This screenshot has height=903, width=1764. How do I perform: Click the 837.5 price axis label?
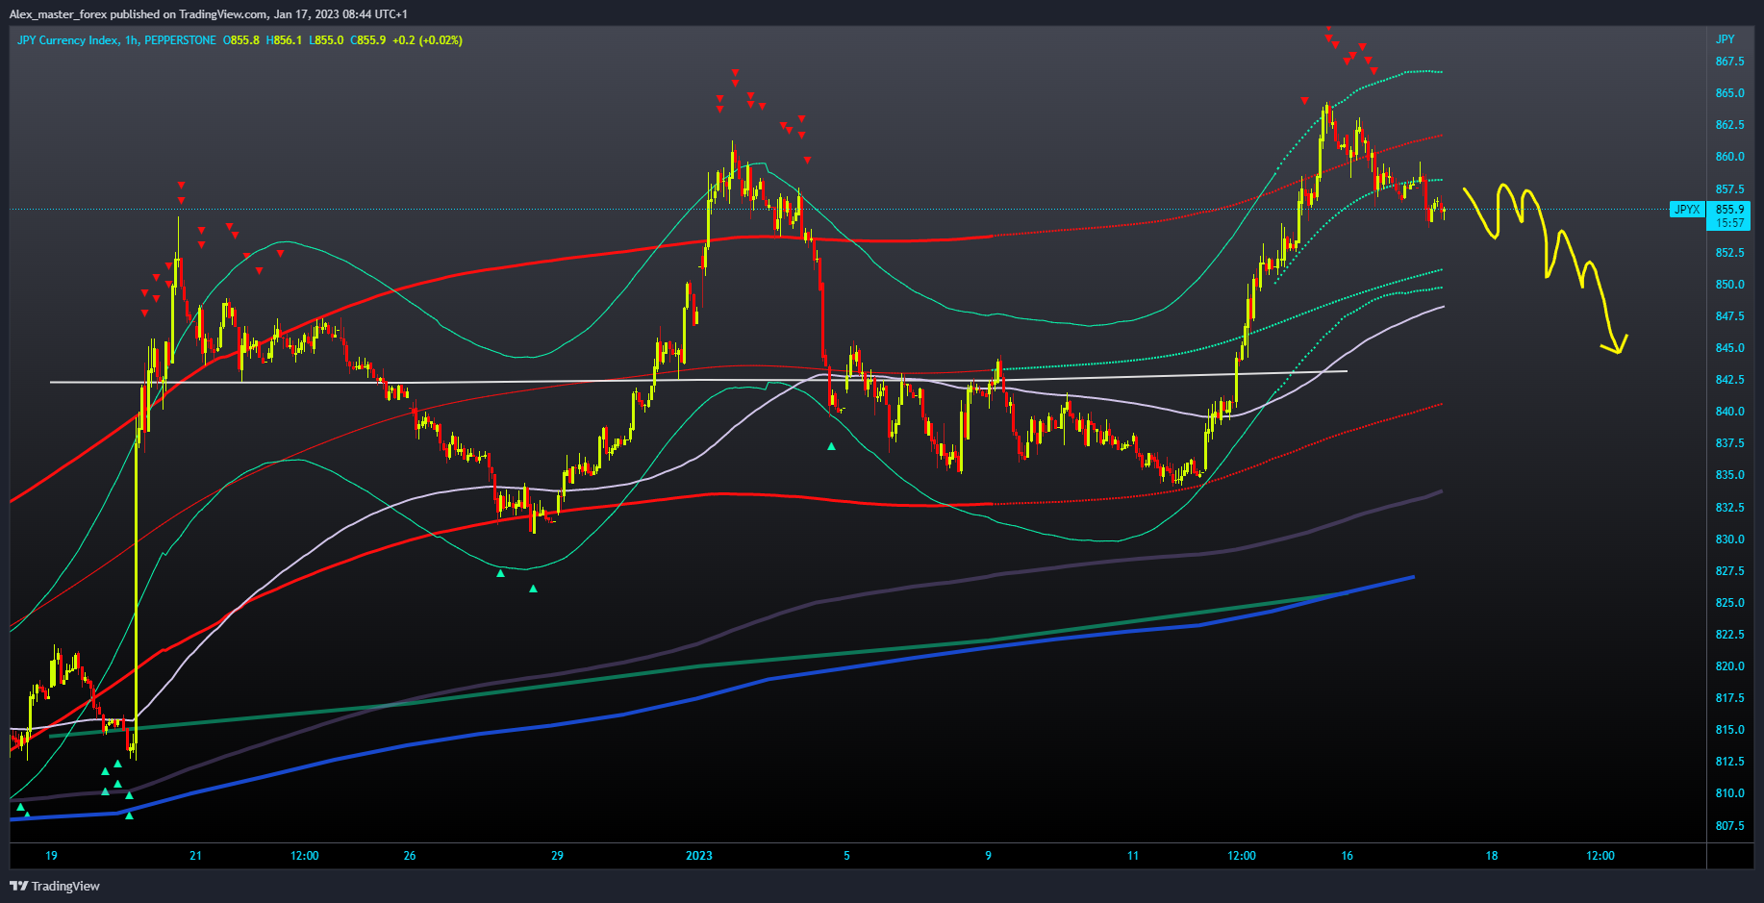tap(1729, 443)
